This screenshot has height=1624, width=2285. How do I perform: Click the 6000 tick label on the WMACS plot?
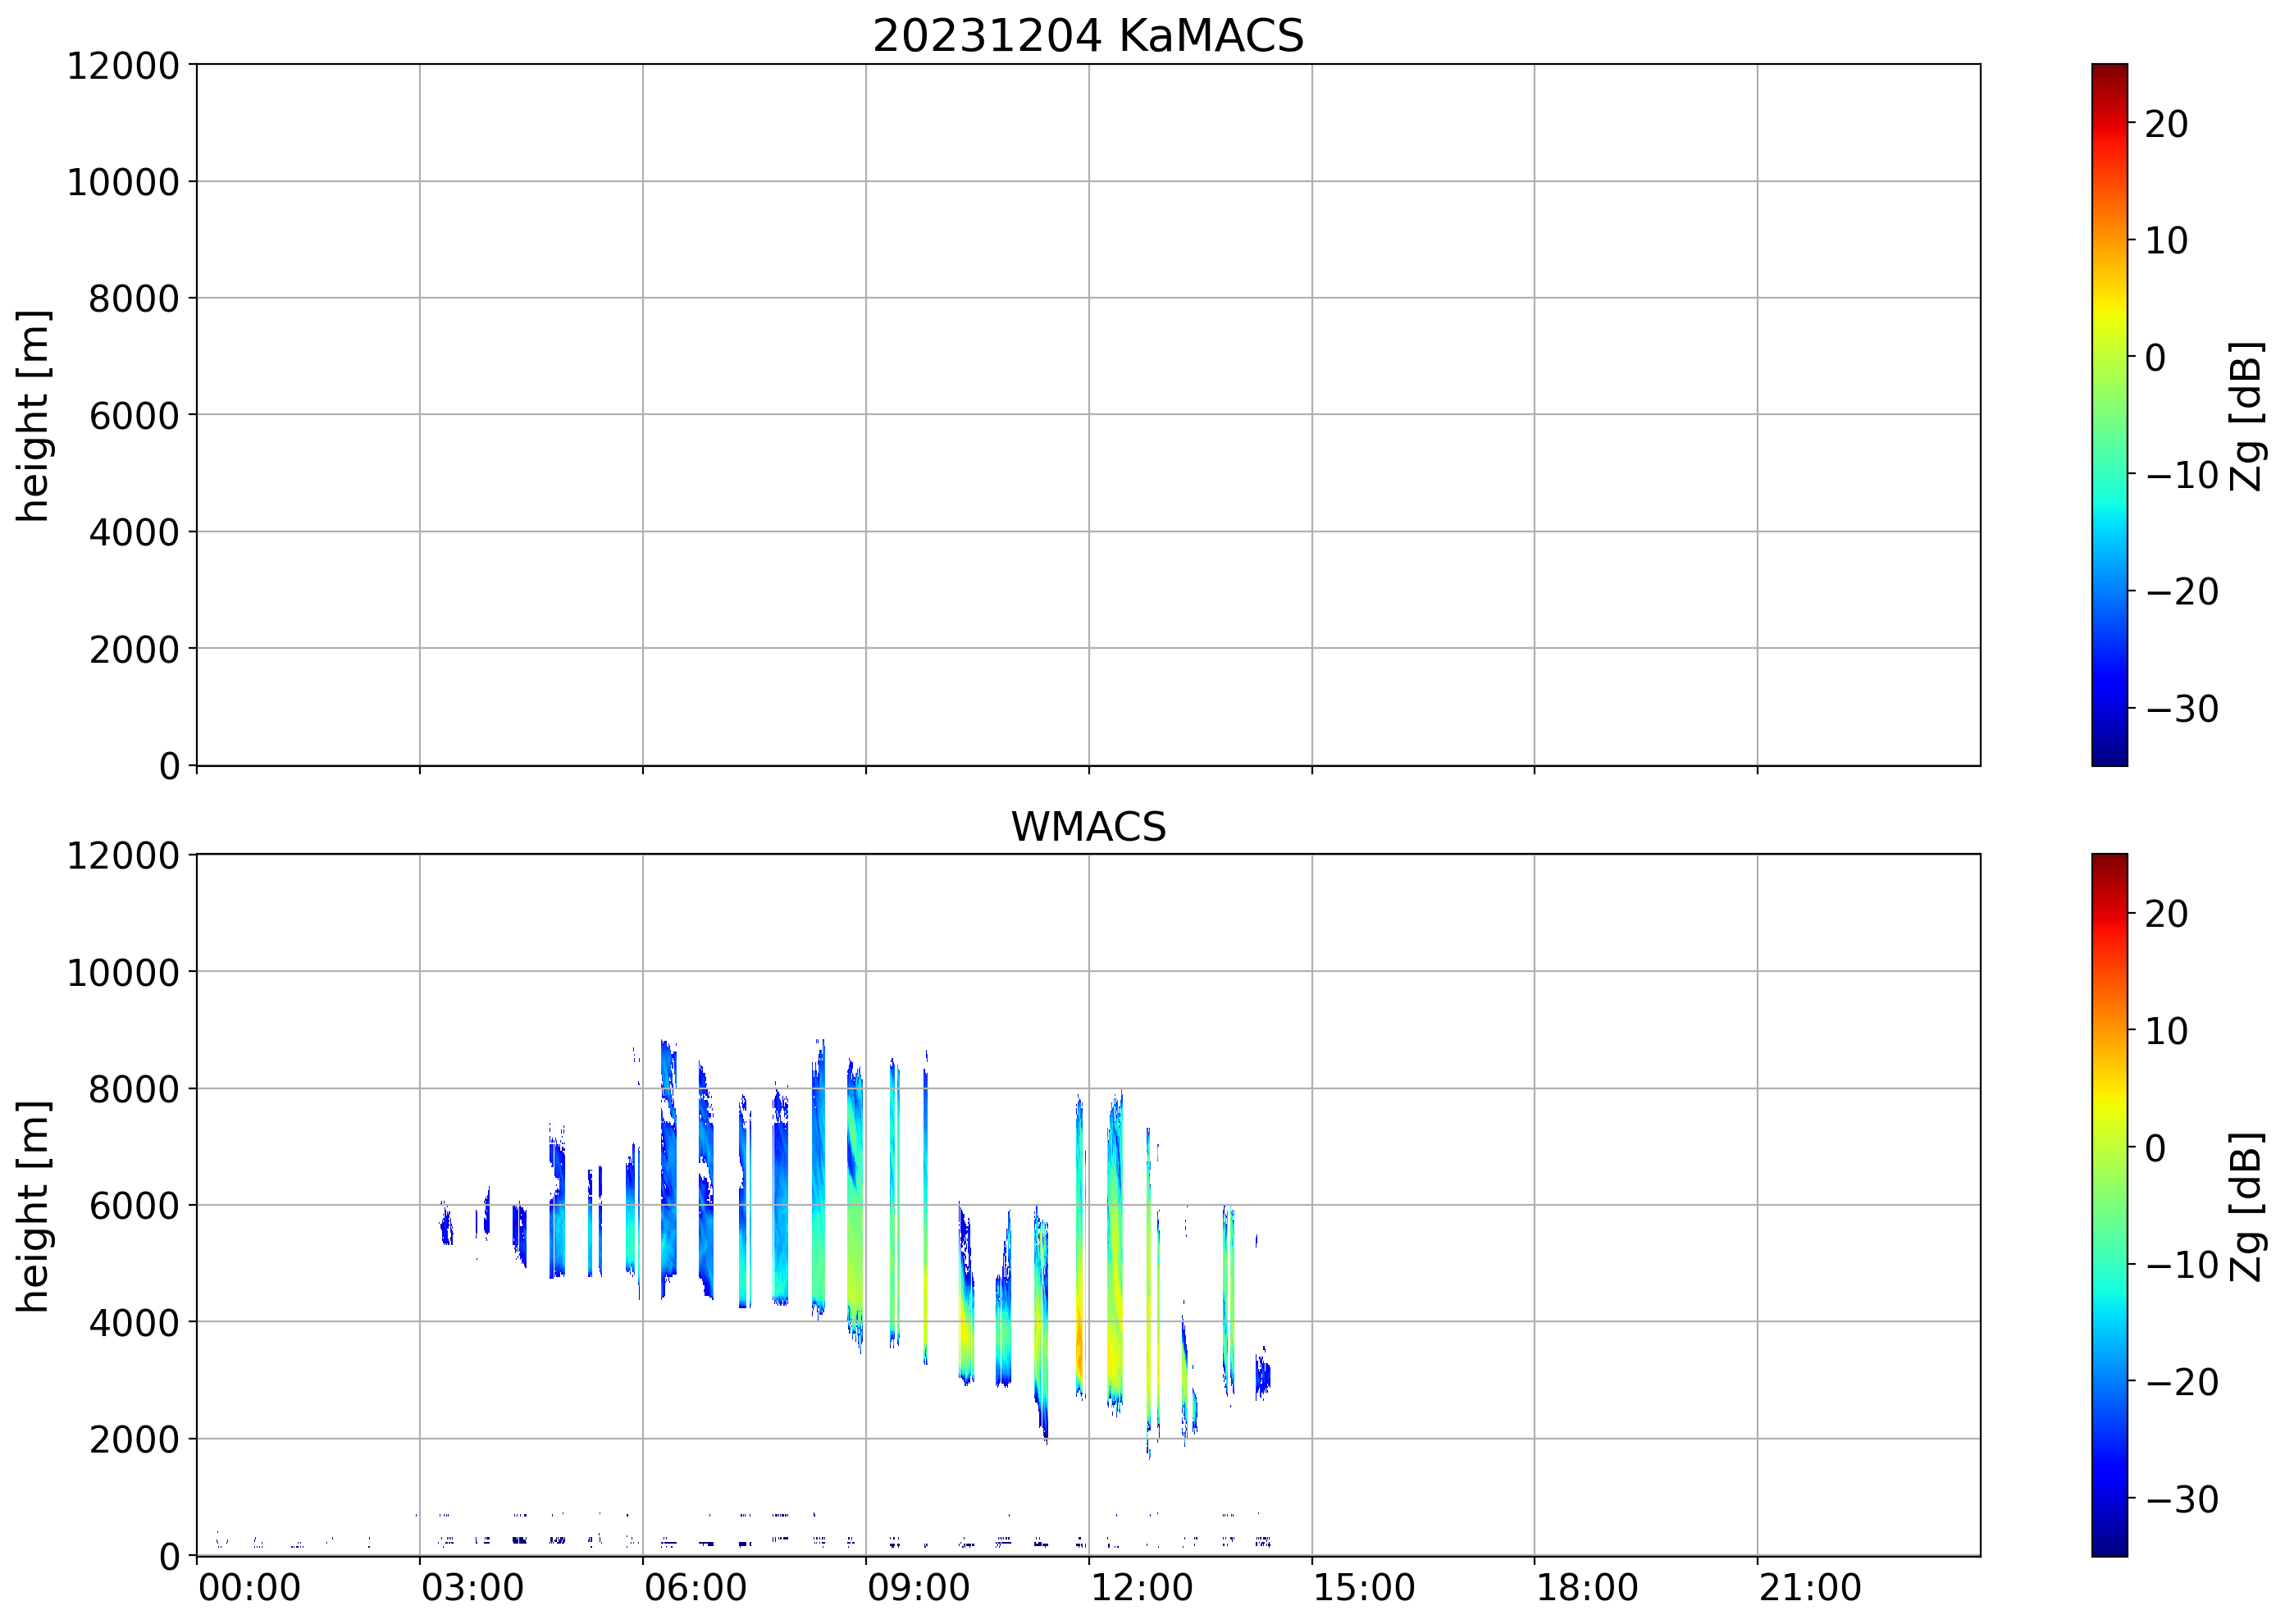(x=133, y=1205)
